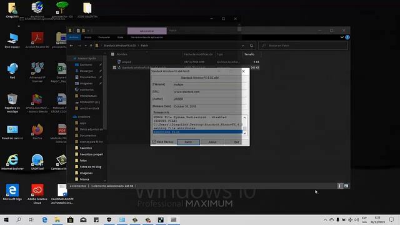Click the Patch button in the patcher dialog
The width and height of the screenshot is (400, 225).
pyautogui.click(x=188, y=142)
